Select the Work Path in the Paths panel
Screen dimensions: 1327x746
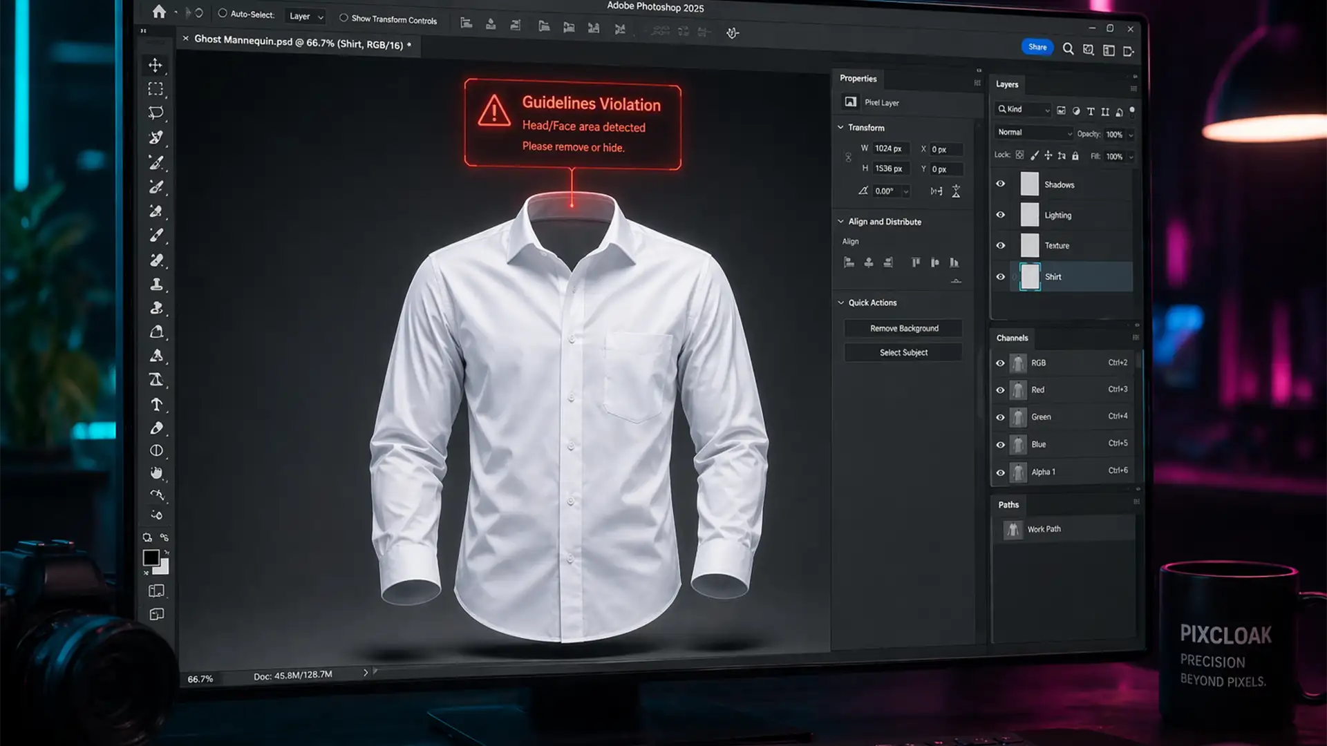[x=1045, y=528]
